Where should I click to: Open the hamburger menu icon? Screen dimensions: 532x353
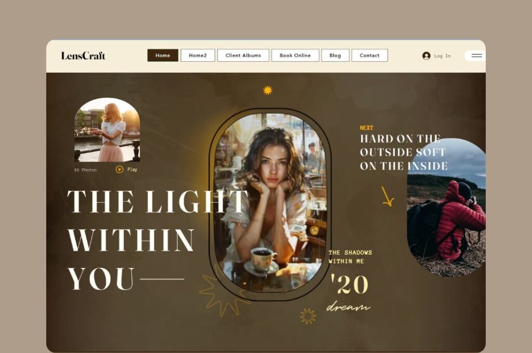click(x=476, y=56)
